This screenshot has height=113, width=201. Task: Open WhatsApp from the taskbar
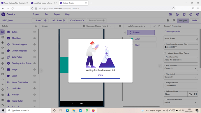click(x=87, y=110)
